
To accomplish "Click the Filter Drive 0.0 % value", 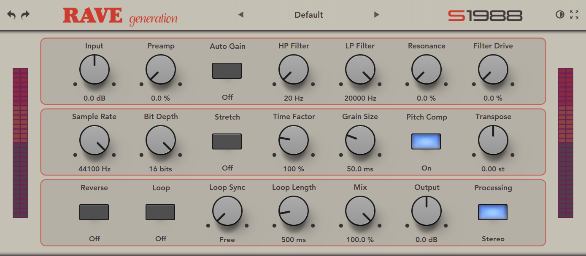I will pyautogui.click(x=493, y=98).
